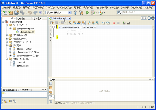Click the Build Project hammer icon
This screenshot has width=156, height=110.
pyautogui.click(x=75, y=13)
